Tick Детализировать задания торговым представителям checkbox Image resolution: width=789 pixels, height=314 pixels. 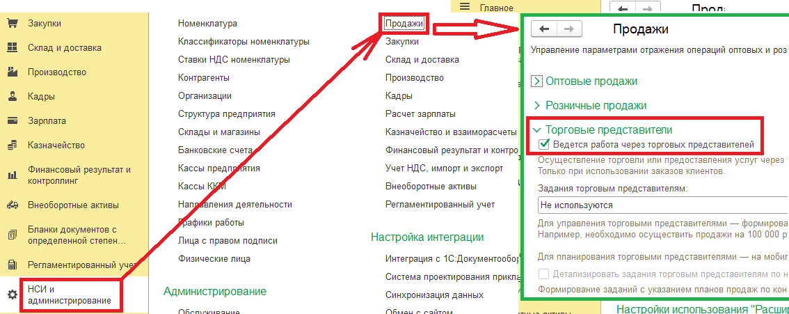coord(545,274)
